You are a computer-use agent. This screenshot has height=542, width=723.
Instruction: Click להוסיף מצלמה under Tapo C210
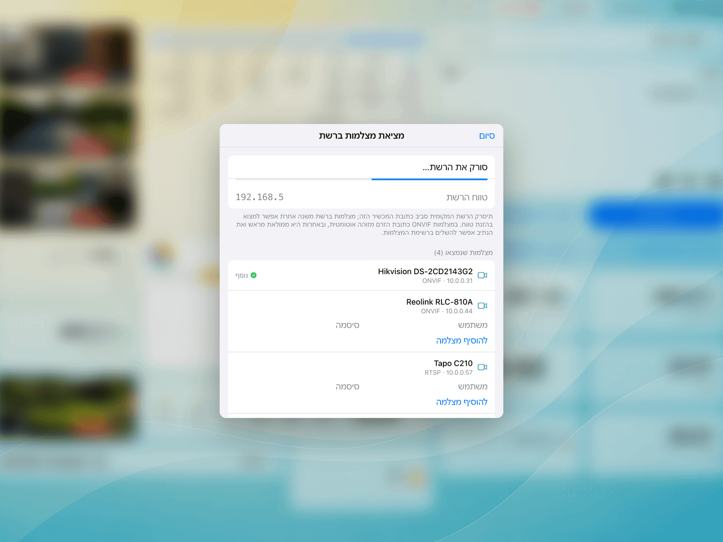[x=462, y=402]
